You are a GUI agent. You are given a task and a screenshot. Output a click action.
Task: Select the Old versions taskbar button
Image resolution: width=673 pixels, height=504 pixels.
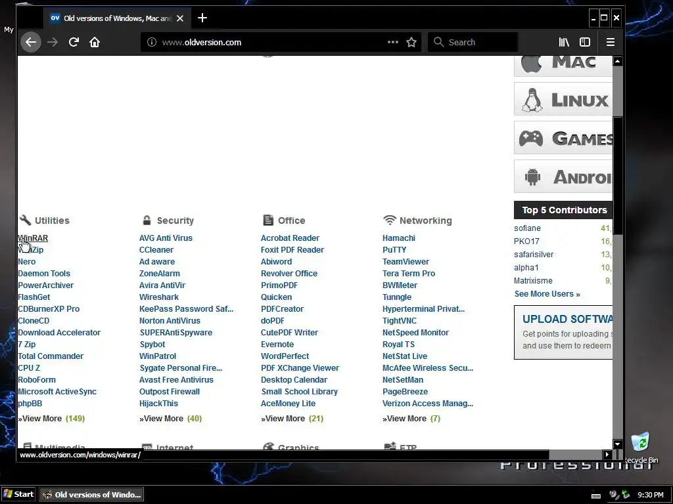(x=92, y=495)
